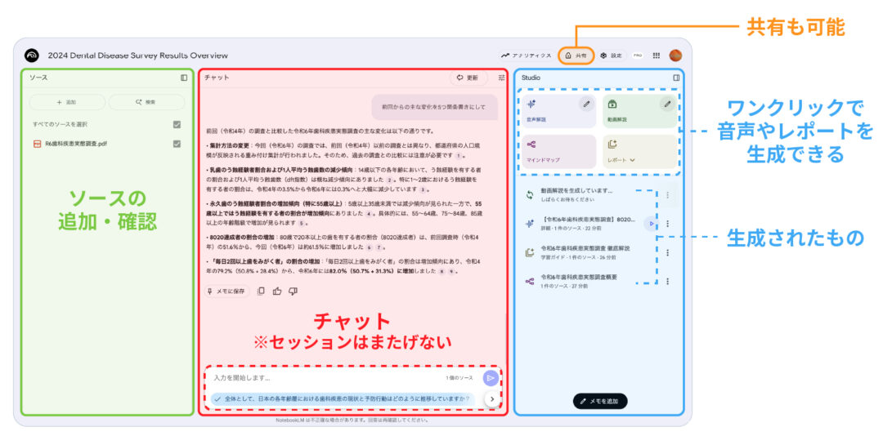The width and height of the screenshot is (883, 436).
Task: Give the response a thumbs down
Action: tap(293, 291)
